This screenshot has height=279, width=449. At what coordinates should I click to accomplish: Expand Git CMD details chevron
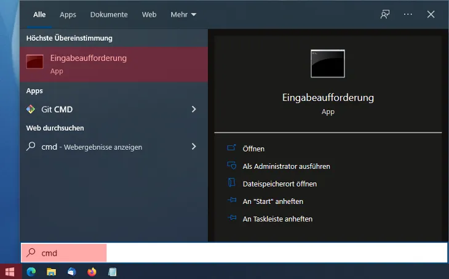pyautogui.click(x=194, y=109)
